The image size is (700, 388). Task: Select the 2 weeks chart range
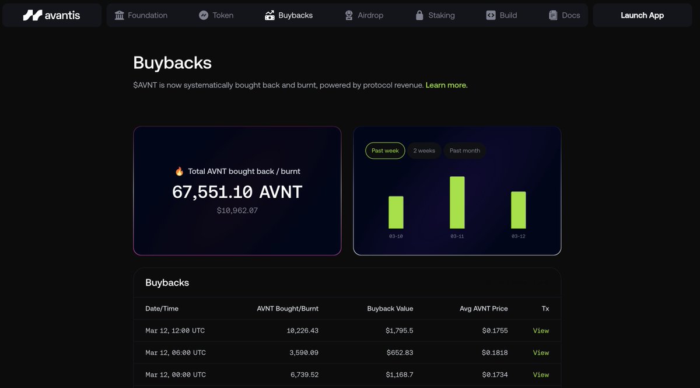[424, 151]
